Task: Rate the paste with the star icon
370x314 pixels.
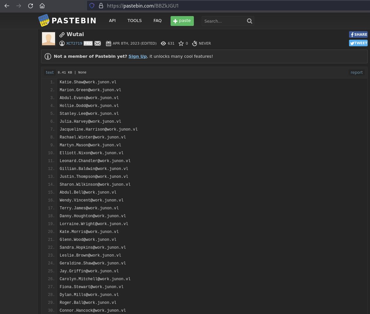Action: [181, 43]
